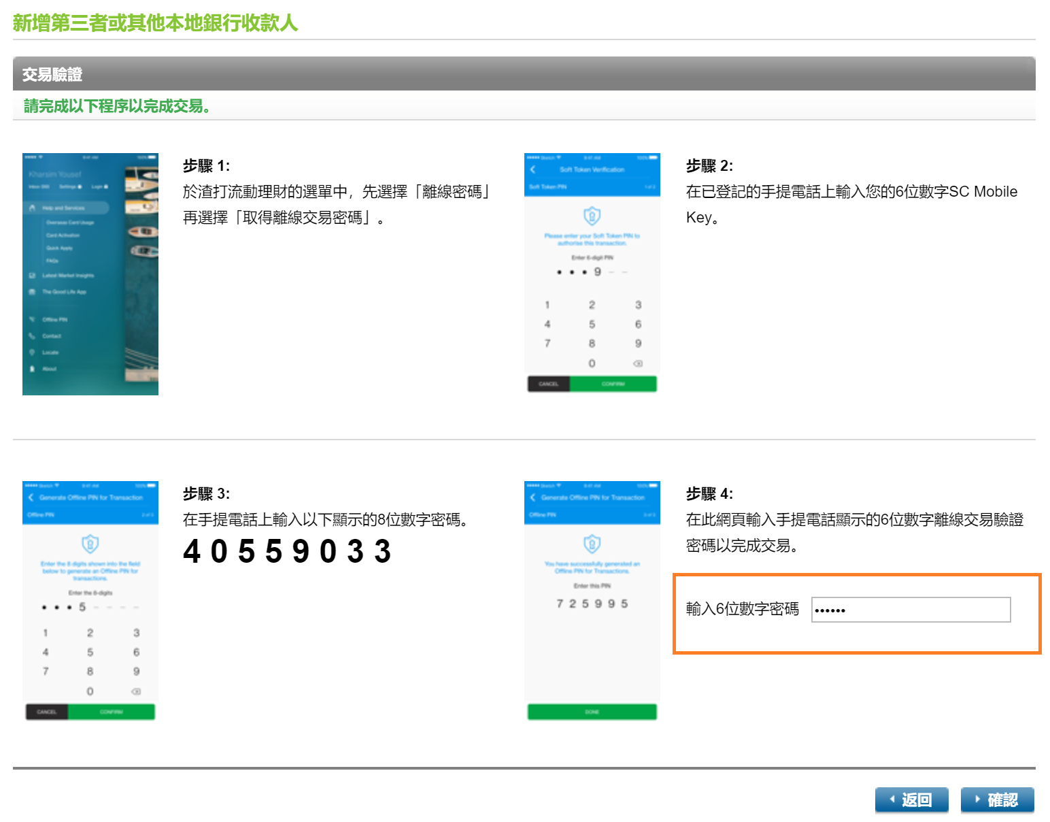Tap the Contact phone icon

(31, 336)
